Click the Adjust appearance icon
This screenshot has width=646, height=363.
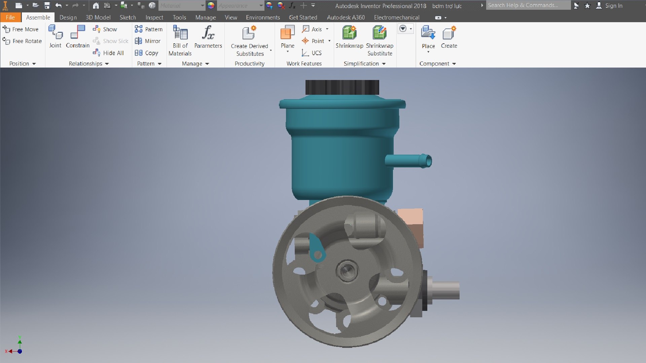point(269,5)
